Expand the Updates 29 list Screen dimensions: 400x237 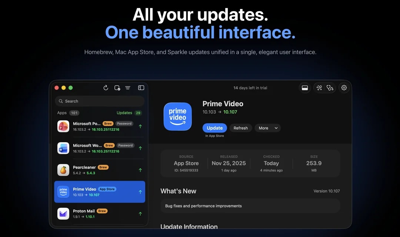[x=129, y=113]
